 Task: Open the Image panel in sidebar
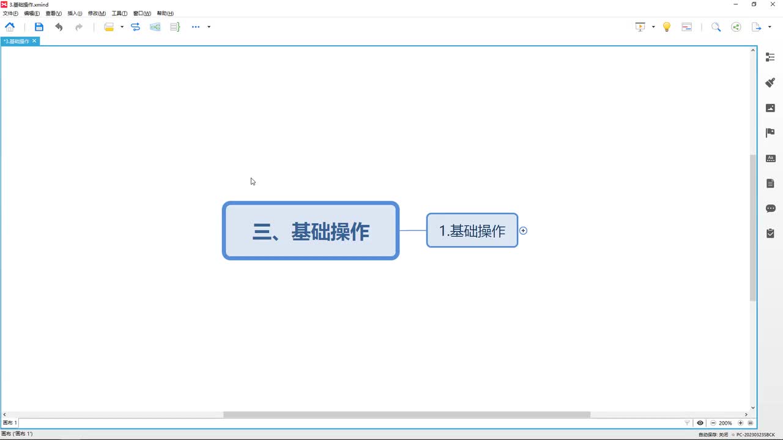(x=771, y=108)
